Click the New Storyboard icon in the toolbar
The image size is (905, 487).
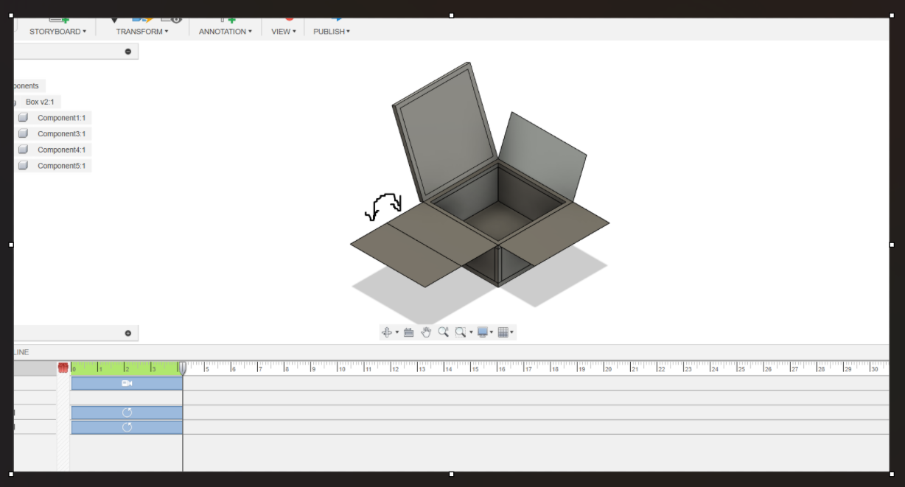coord(57,18)
